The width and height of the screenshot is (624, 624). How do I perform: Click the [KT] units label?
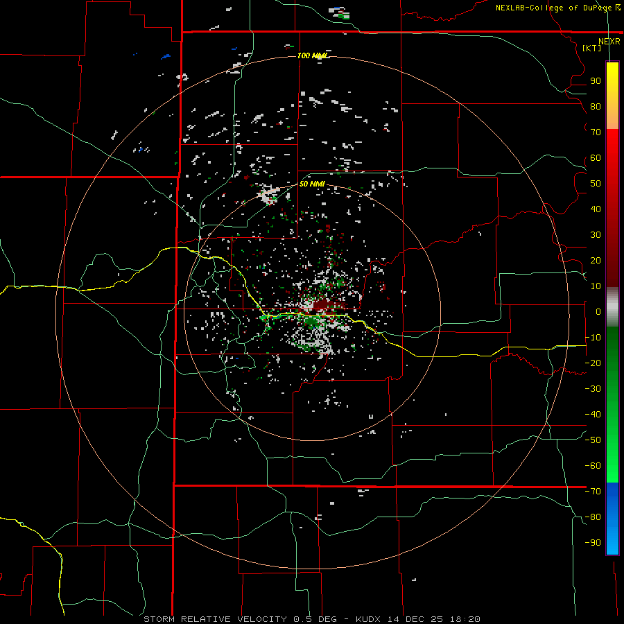point(591,48)
